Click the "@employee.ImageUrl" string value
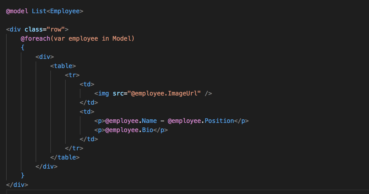The image size is (369, 194). click(x=164, y=93)
